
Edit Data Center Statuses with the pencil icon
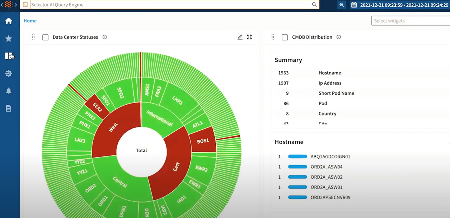point(240,37)
